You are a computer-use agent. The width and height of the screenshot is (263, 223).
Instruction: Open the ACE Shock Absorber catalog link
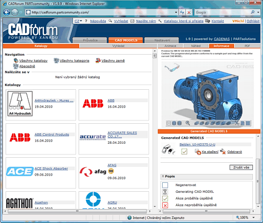[51, 168]
